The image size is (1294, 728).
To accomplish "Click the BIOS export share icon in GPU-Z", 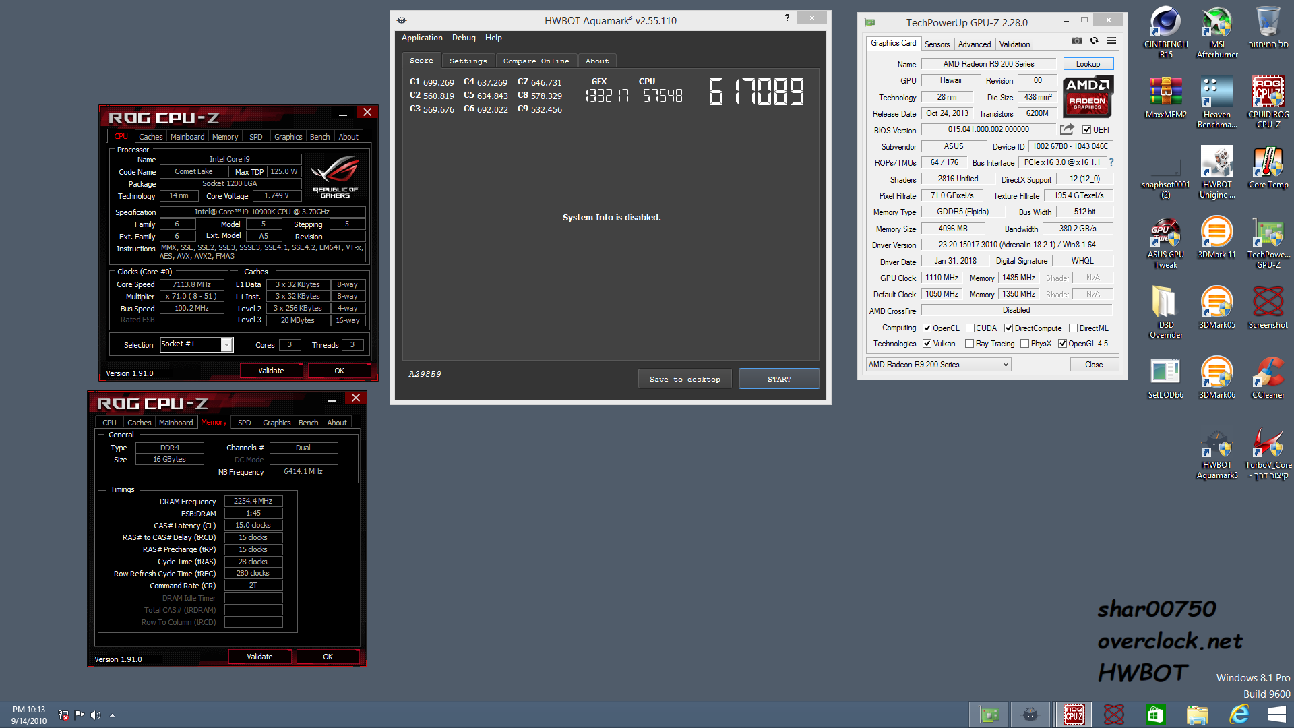I will click(1067, 129).
